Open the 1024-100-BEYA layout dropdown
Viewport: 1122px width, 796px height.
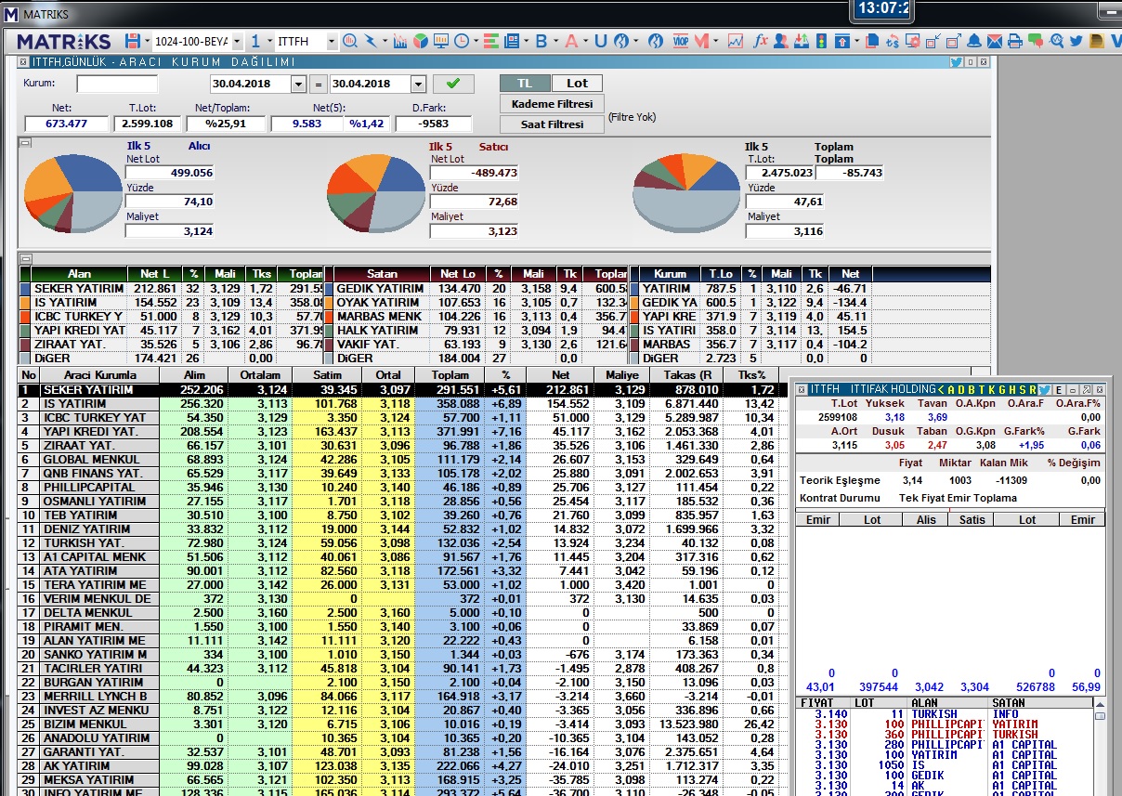(x=236, y=42)
